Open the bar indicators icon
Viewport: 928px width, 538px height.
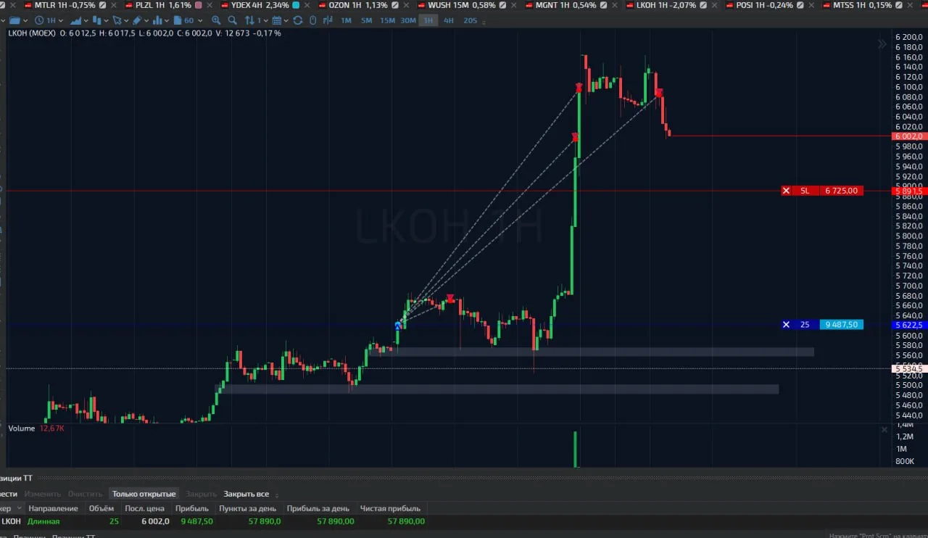click(x=157, y=20)
